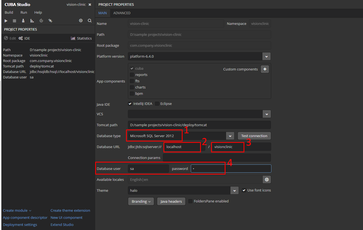This screenshot has height=230, width=363.
Task: Click the Connection params input field
Action: coord(217,158)
